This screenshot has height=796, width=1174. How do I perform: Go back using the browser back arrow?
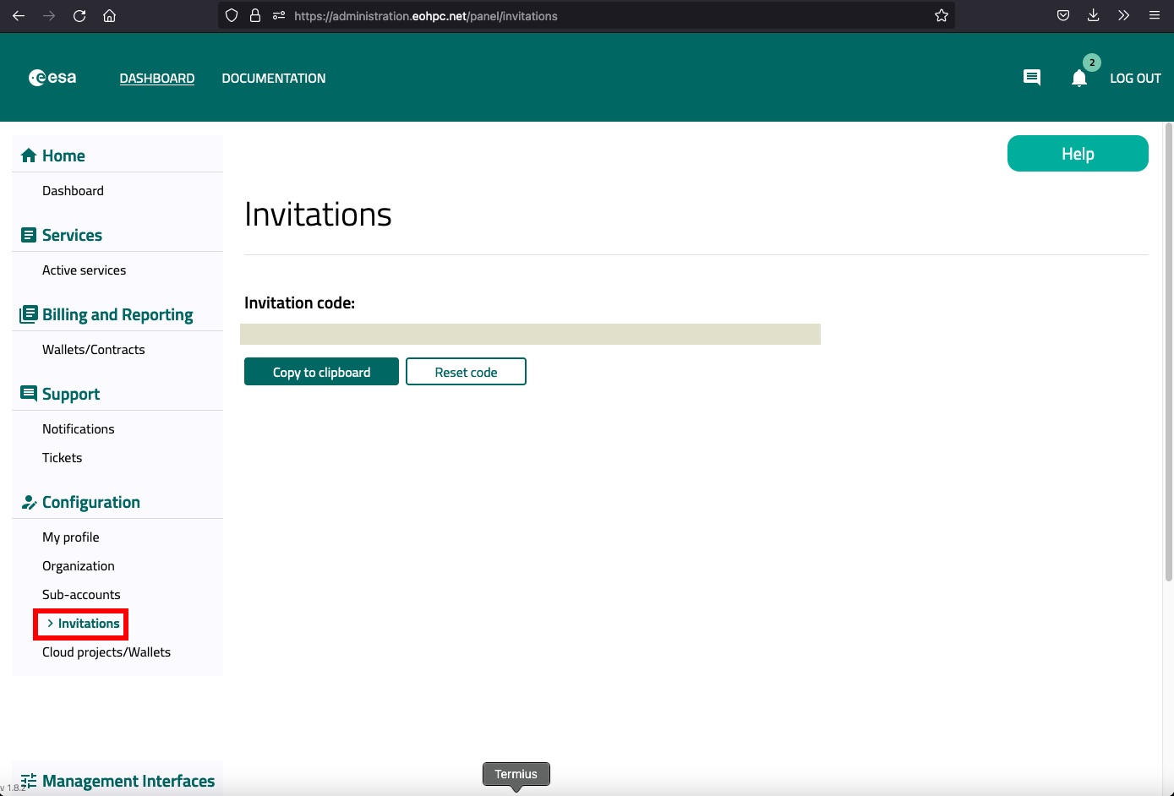(x=19, y=16)
